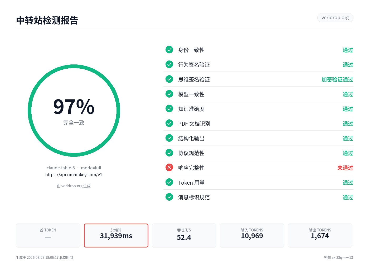This screenshot has height=263, width=369.
Task: Click the check icon for 消息标识规范
Action: point(169,197)
